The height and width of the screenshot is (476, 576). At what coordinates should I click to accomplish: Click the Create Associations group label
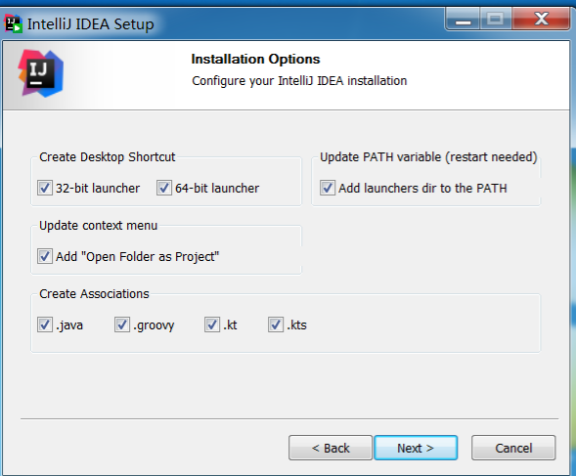tap(95, 294)
